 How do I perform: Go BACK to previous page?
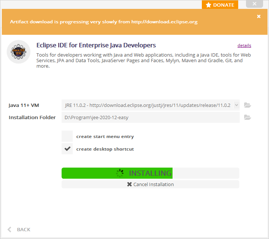19,229
